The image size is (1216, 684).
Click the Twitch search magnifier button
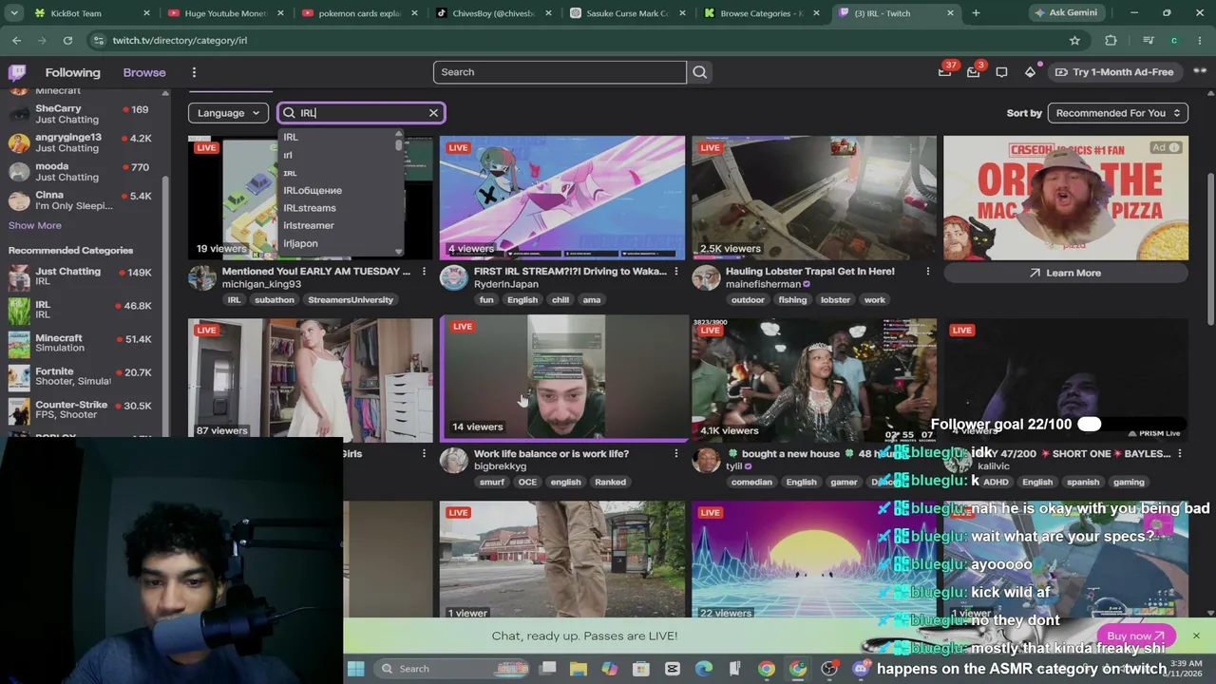click(700, 72)
